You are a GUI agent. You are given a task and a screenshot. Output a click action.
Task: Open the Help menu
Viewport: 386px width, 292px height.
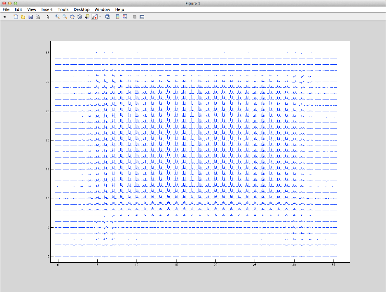(119, 9)
